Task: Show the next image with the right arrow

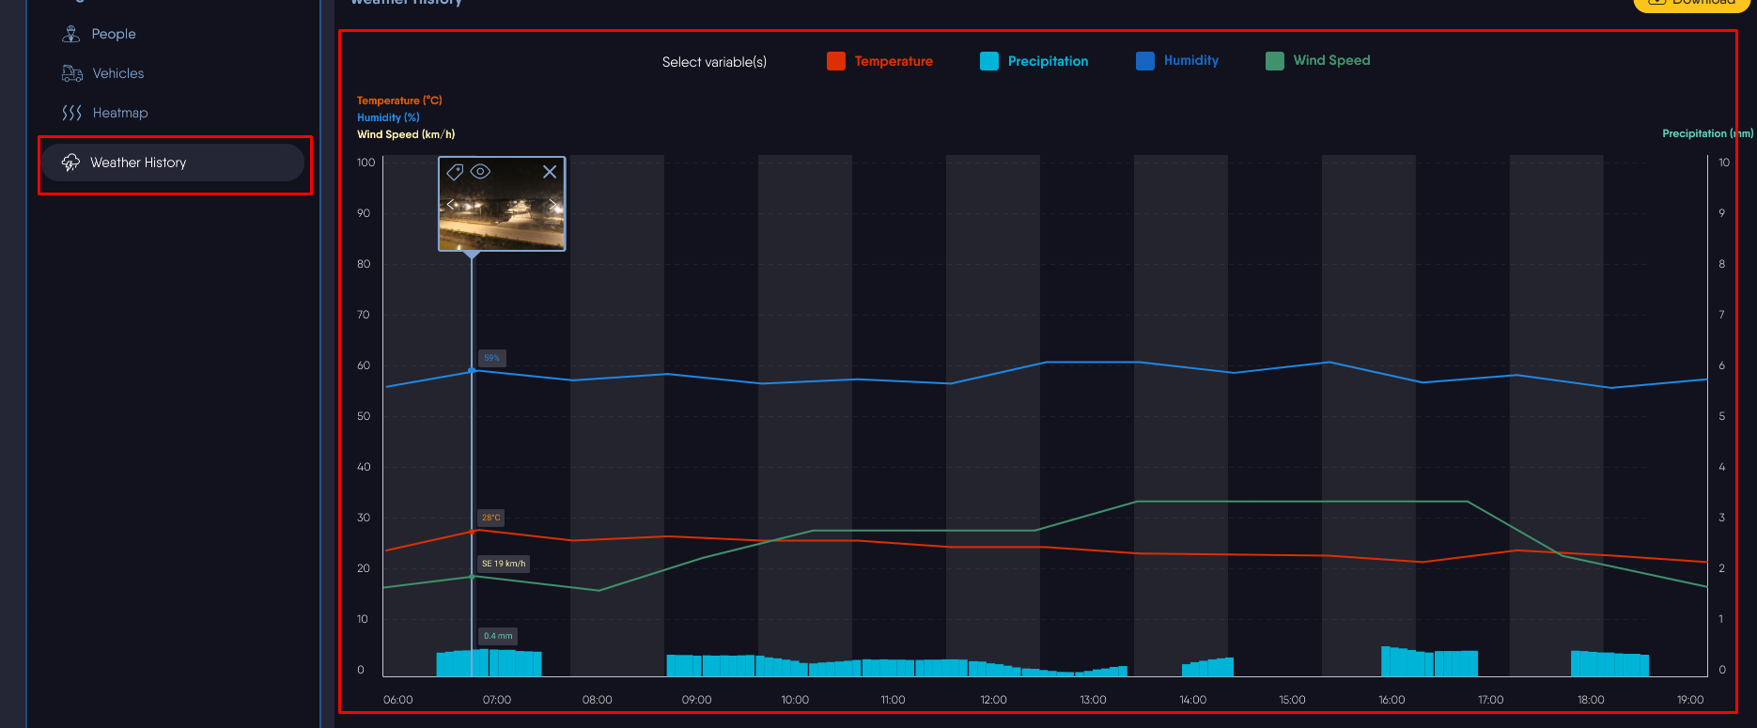Action: (x=553, y=204)
